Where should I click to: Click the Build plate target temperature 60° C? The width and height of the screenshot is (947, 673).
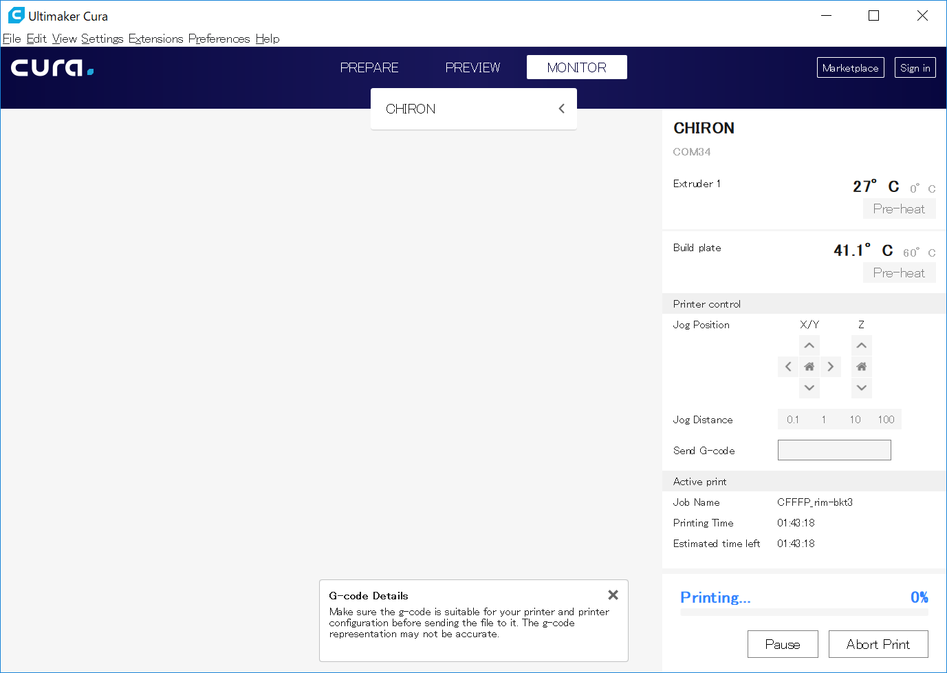(919, 253)
